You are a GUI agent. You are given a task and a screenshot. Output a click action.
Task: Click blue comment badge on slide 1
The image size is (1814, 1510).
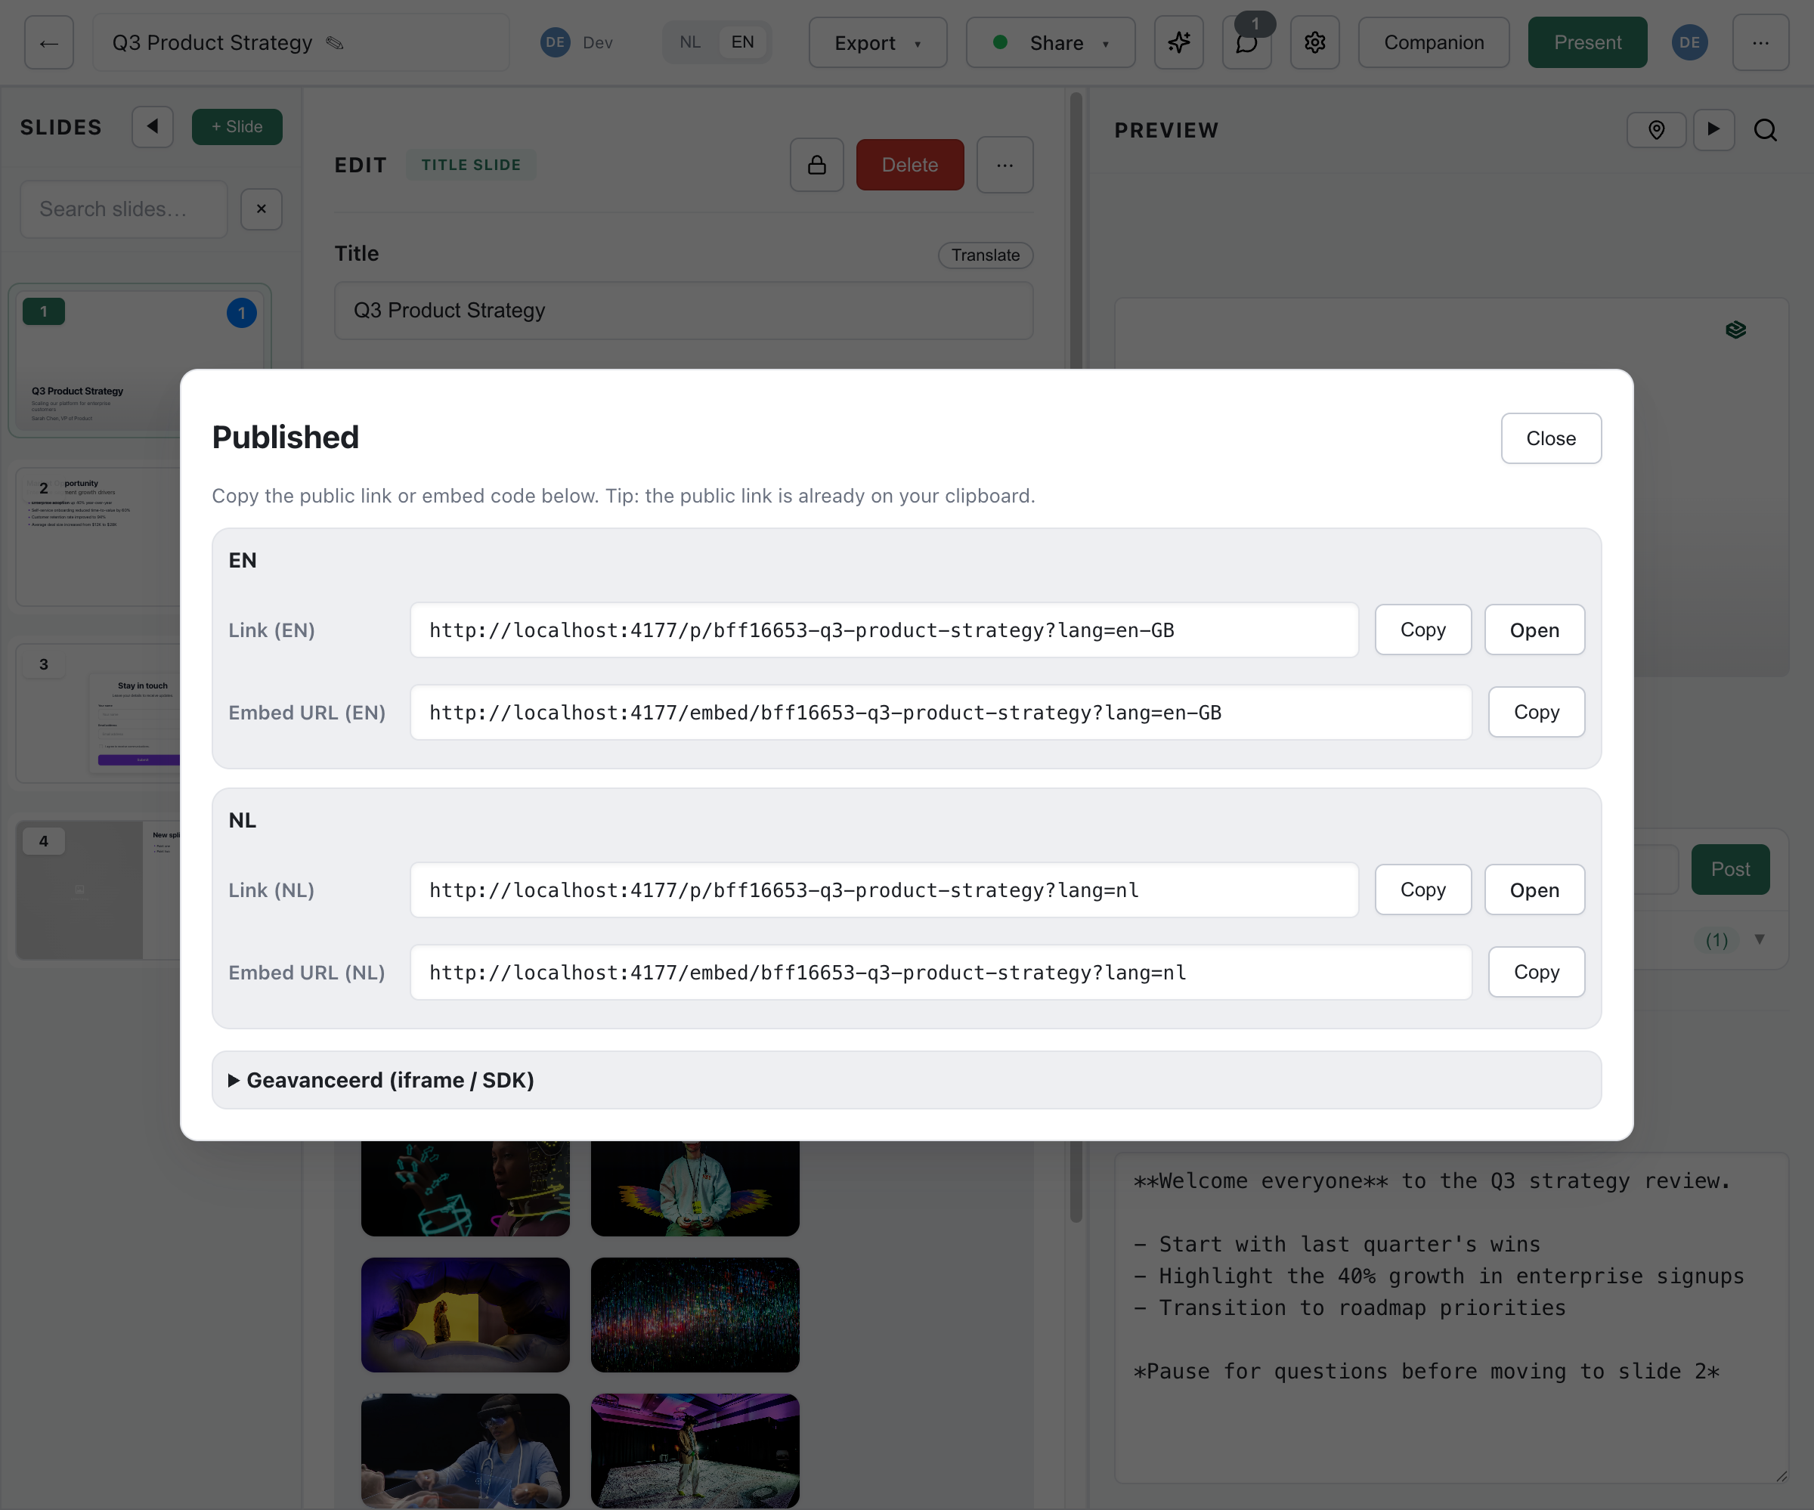[242, 313]
